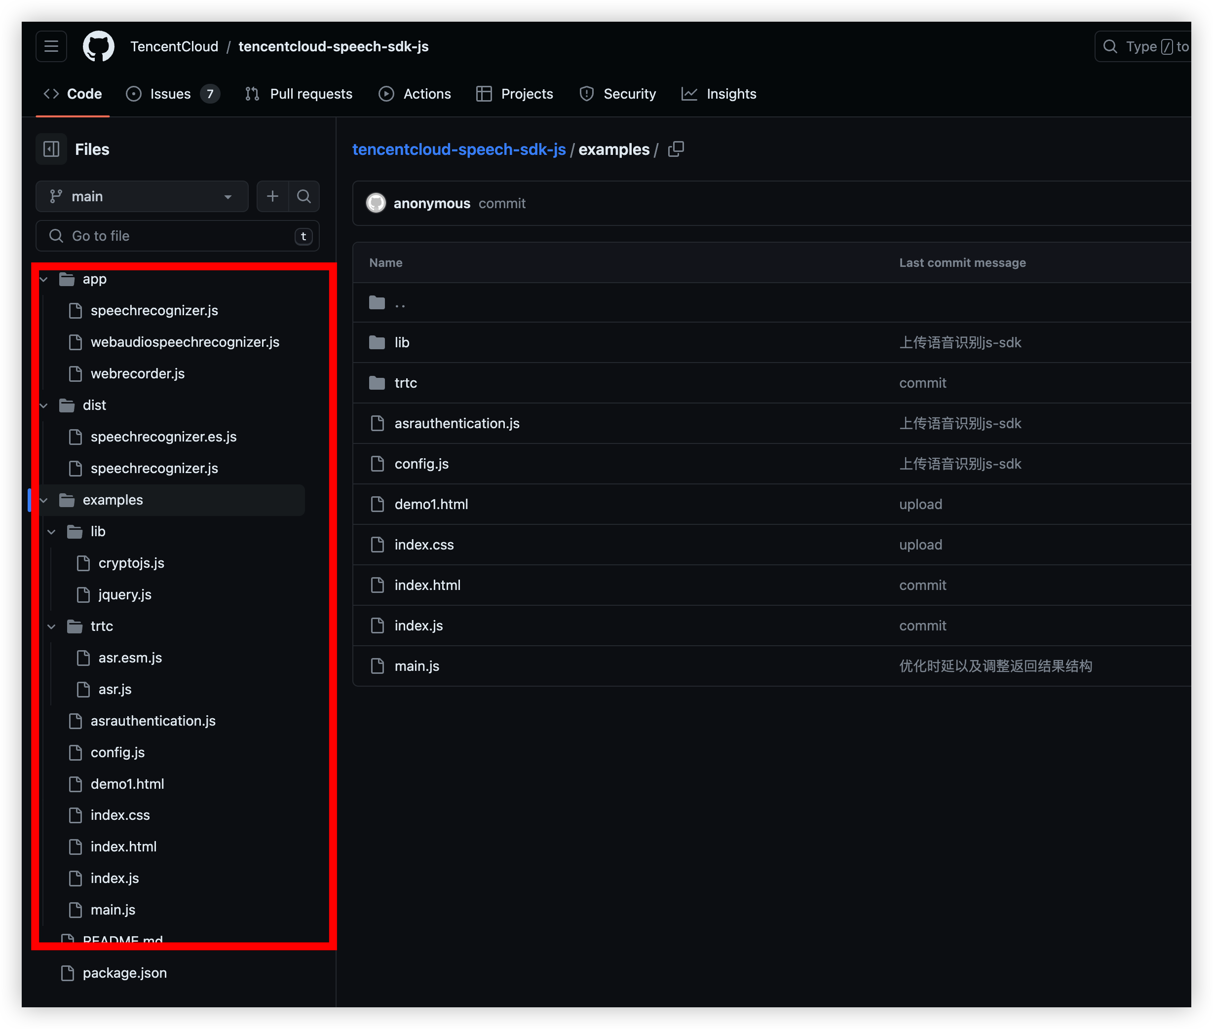This screenshot has height=1029, width=1213.
Task: Open asrauthentication.js in the file table
Action: [x=457, y=423]
